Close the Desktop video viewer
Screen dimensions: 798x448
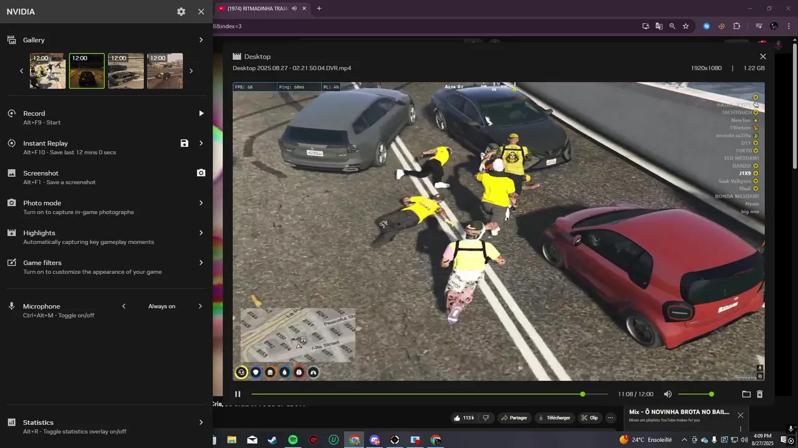pos(762,57)
